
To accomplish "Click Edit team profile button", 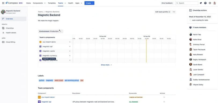I will (x=163, y=12).
